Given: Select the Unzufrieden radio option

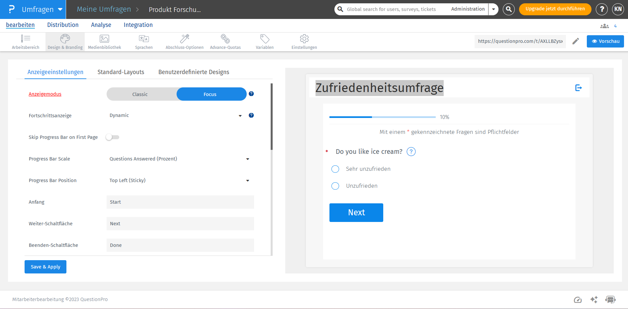Looking at the screenshot, I should tap(335, 186).
